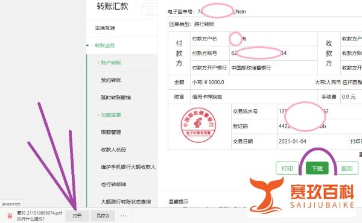The width and height of the screenshot is (362, 223).
Task: Click the green 下载 button
Action: 317,168
